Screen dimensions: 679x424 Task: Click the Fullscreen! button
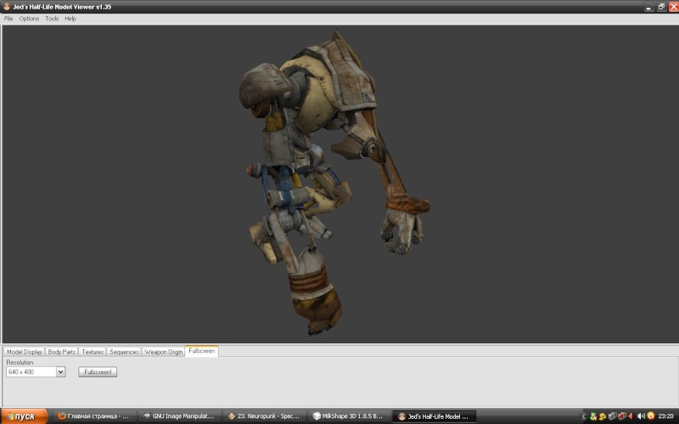click(98, 371)
